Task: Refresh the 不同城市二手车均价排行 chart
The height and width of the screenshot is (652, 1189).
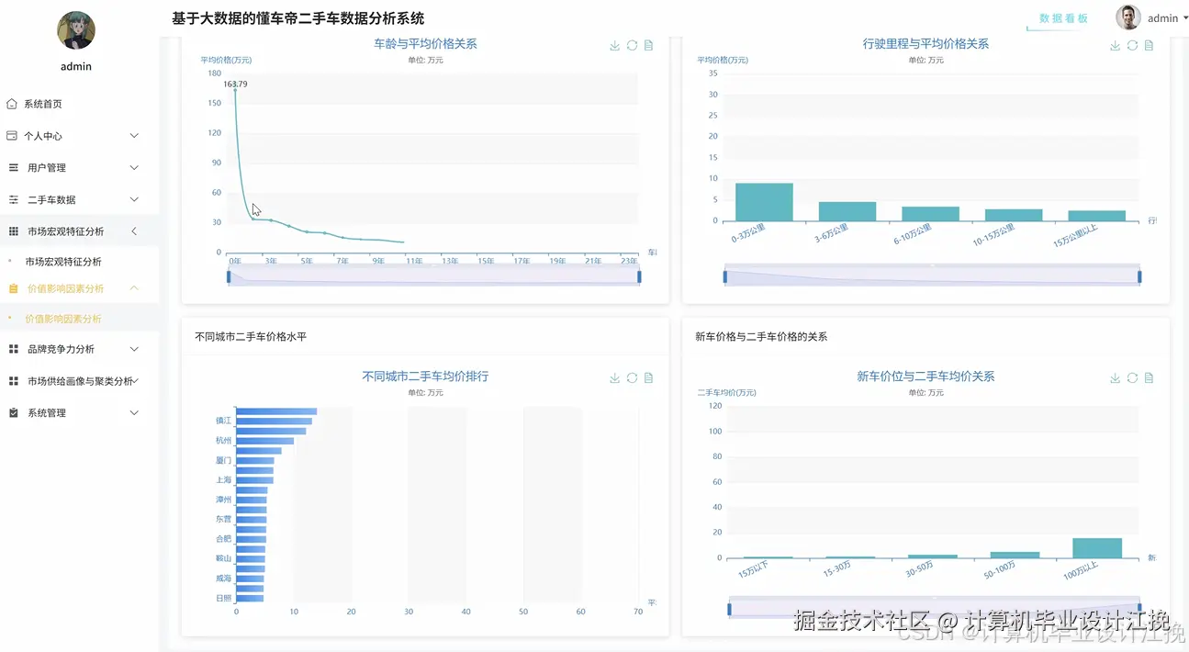Action: point(632,378)
